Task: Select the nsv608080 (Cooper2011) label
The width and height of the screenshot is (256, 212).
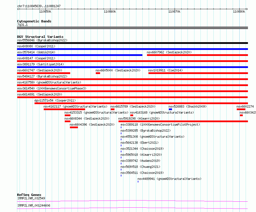Action: (x=36, y=46)
